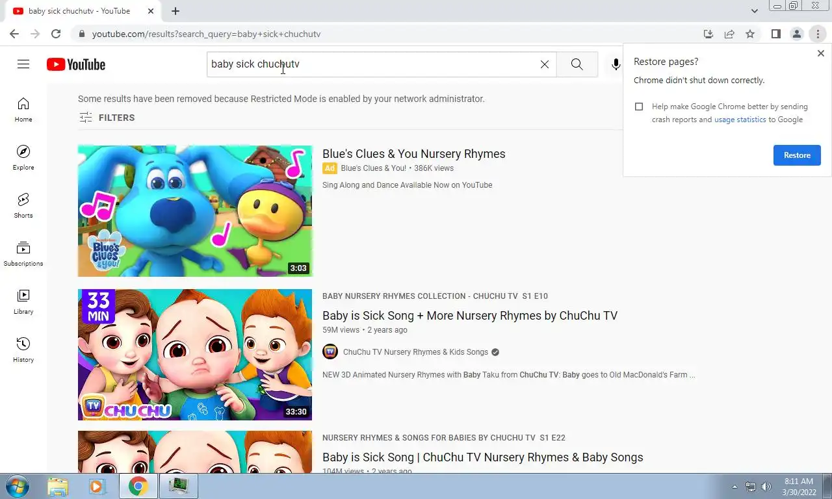Open File Explorer from the taskbar
This screenshot has height=499, width=832.
(58, 486)
